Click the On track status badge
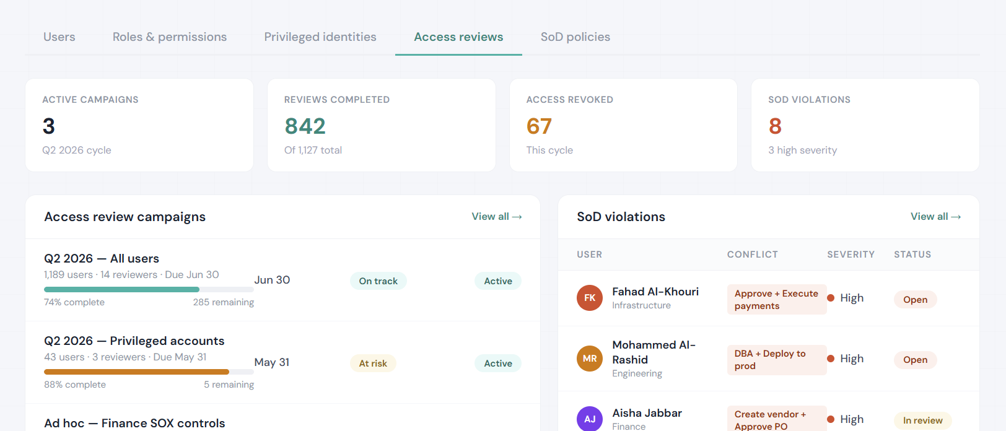Screen dimensions: 1006x431 pos(378,281)
